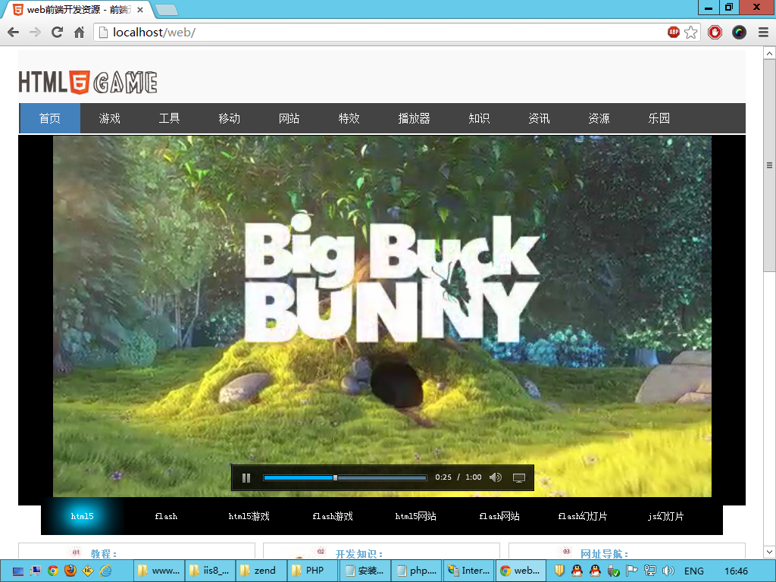Screen dimensions: 776x582
Task: Switch to the PHP folder window
Action: click(x=313, y=571)
